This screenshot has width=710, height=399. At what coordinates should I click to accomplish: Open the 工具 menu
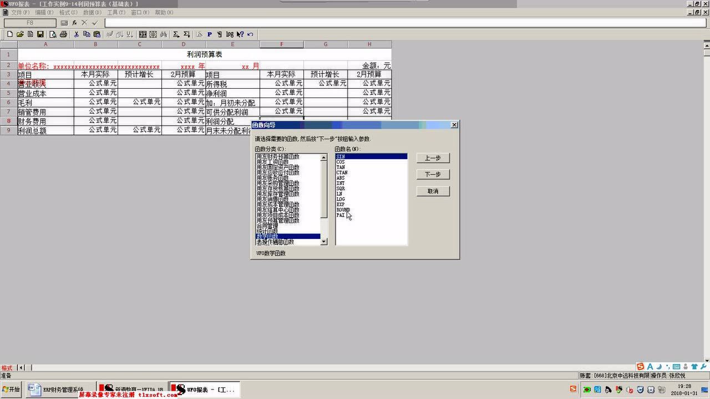tap(116, 12)
